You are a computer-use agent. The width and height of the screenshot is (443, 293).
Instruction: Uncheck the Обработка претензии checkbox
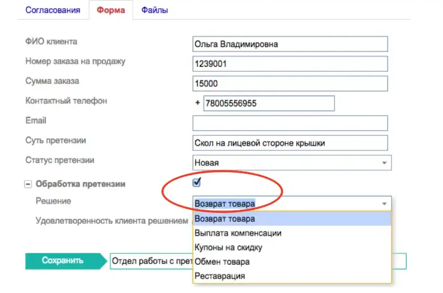pos(197,182)
